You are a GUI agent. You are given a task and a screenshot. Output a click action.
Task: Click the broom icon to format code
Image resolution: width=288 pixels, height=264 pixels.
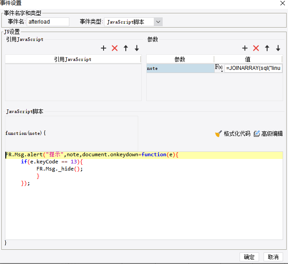[x=218, y=134]
